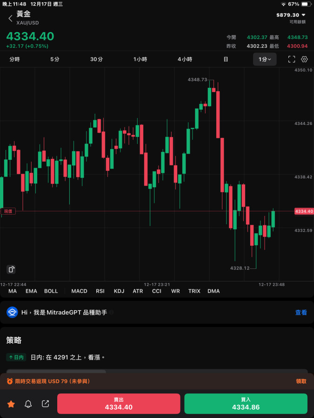Enable DMA indicator

coord(214,291)
